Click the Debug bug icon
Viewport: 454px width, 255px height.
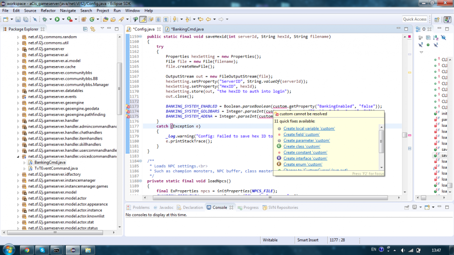coord(44,19)
